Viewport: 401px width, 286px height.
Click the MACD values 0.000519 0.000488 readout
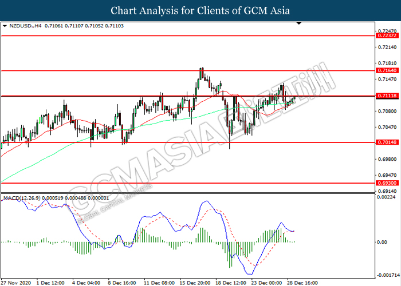coord(76,198)
